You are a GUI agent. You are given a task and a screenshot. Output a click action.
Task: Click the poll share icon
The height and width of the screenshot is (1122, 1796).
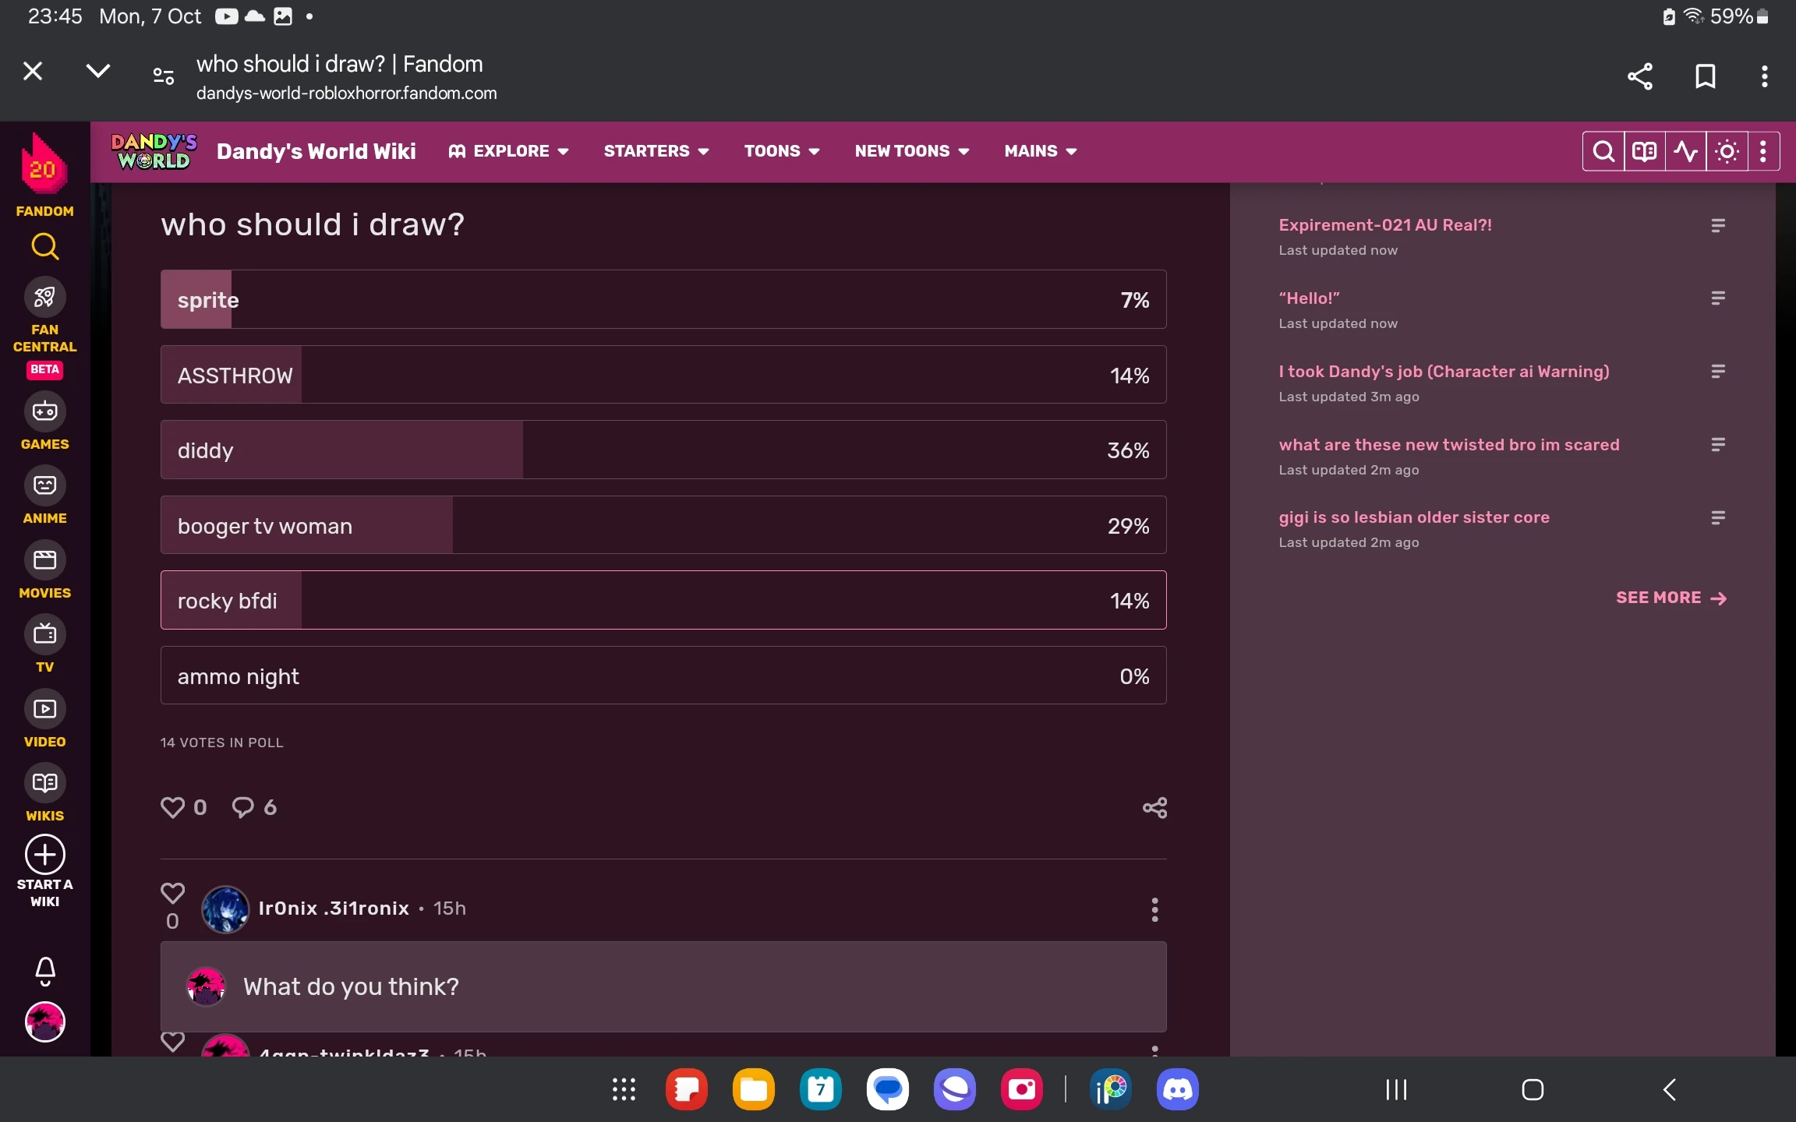click(x=1154, y=807)
